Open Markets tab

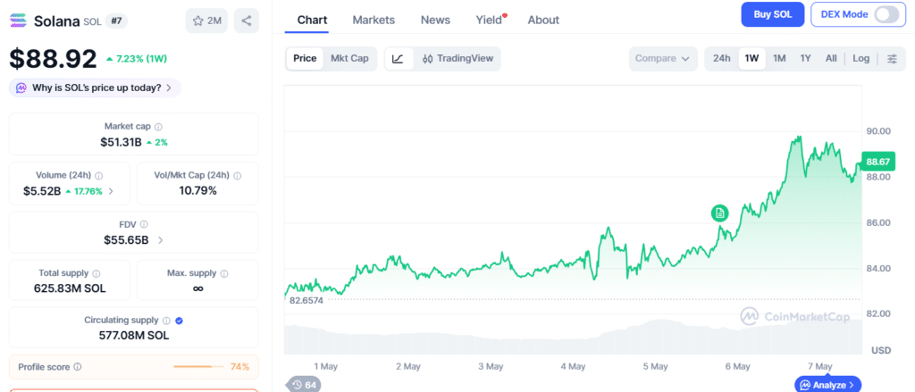374,20
